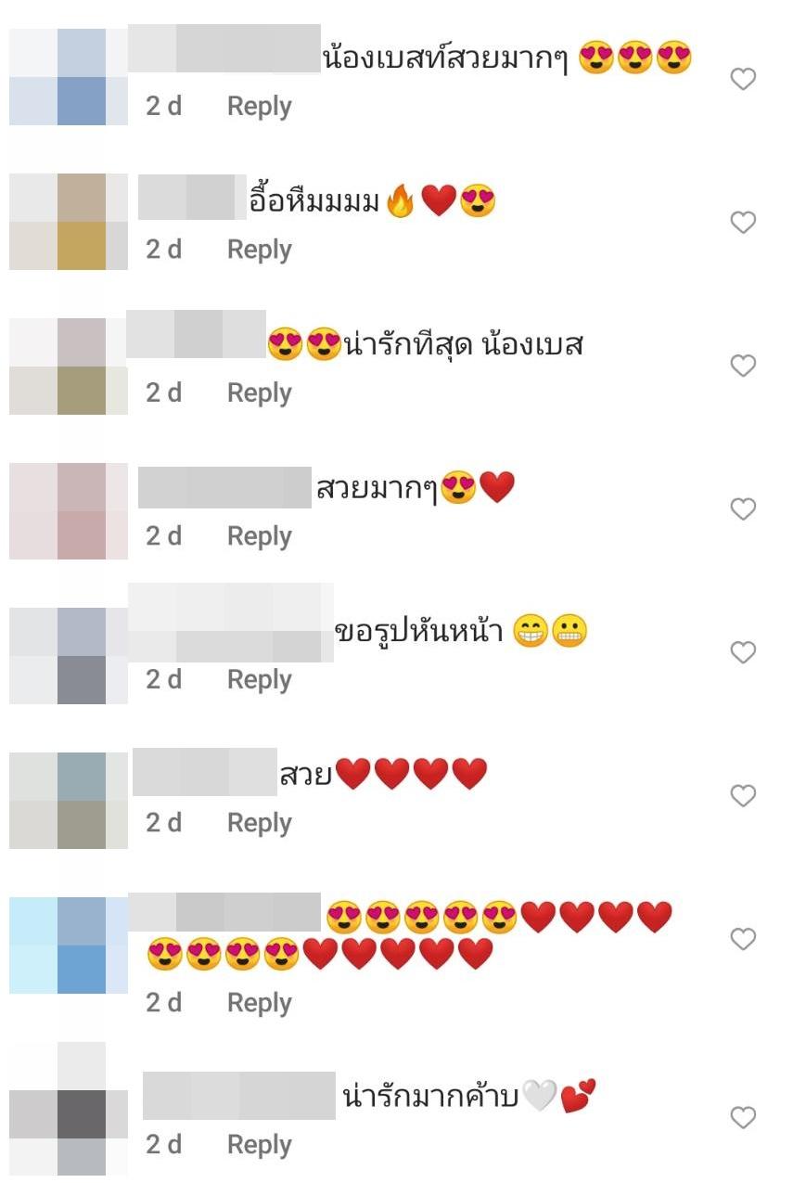
Task: Like the comment "สวย" with four hearts
Action: [x=743, y=796]
